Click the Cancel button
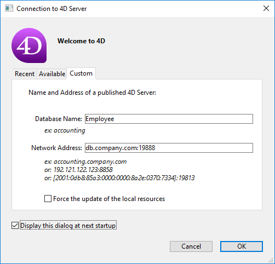This screenshot has height=264, width=275. (x=191, y=246)
